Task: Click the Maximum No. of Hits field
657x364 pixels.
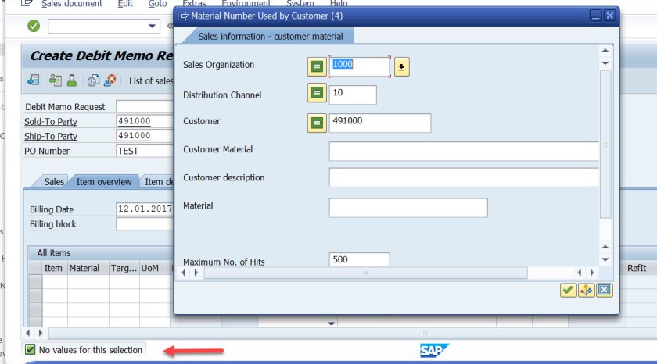Action: coord(359,259)
